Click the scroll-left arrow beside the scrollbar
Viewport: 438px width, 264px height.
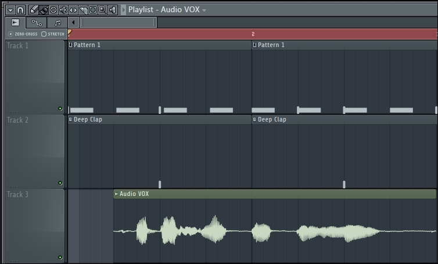(x=73, y=23)
